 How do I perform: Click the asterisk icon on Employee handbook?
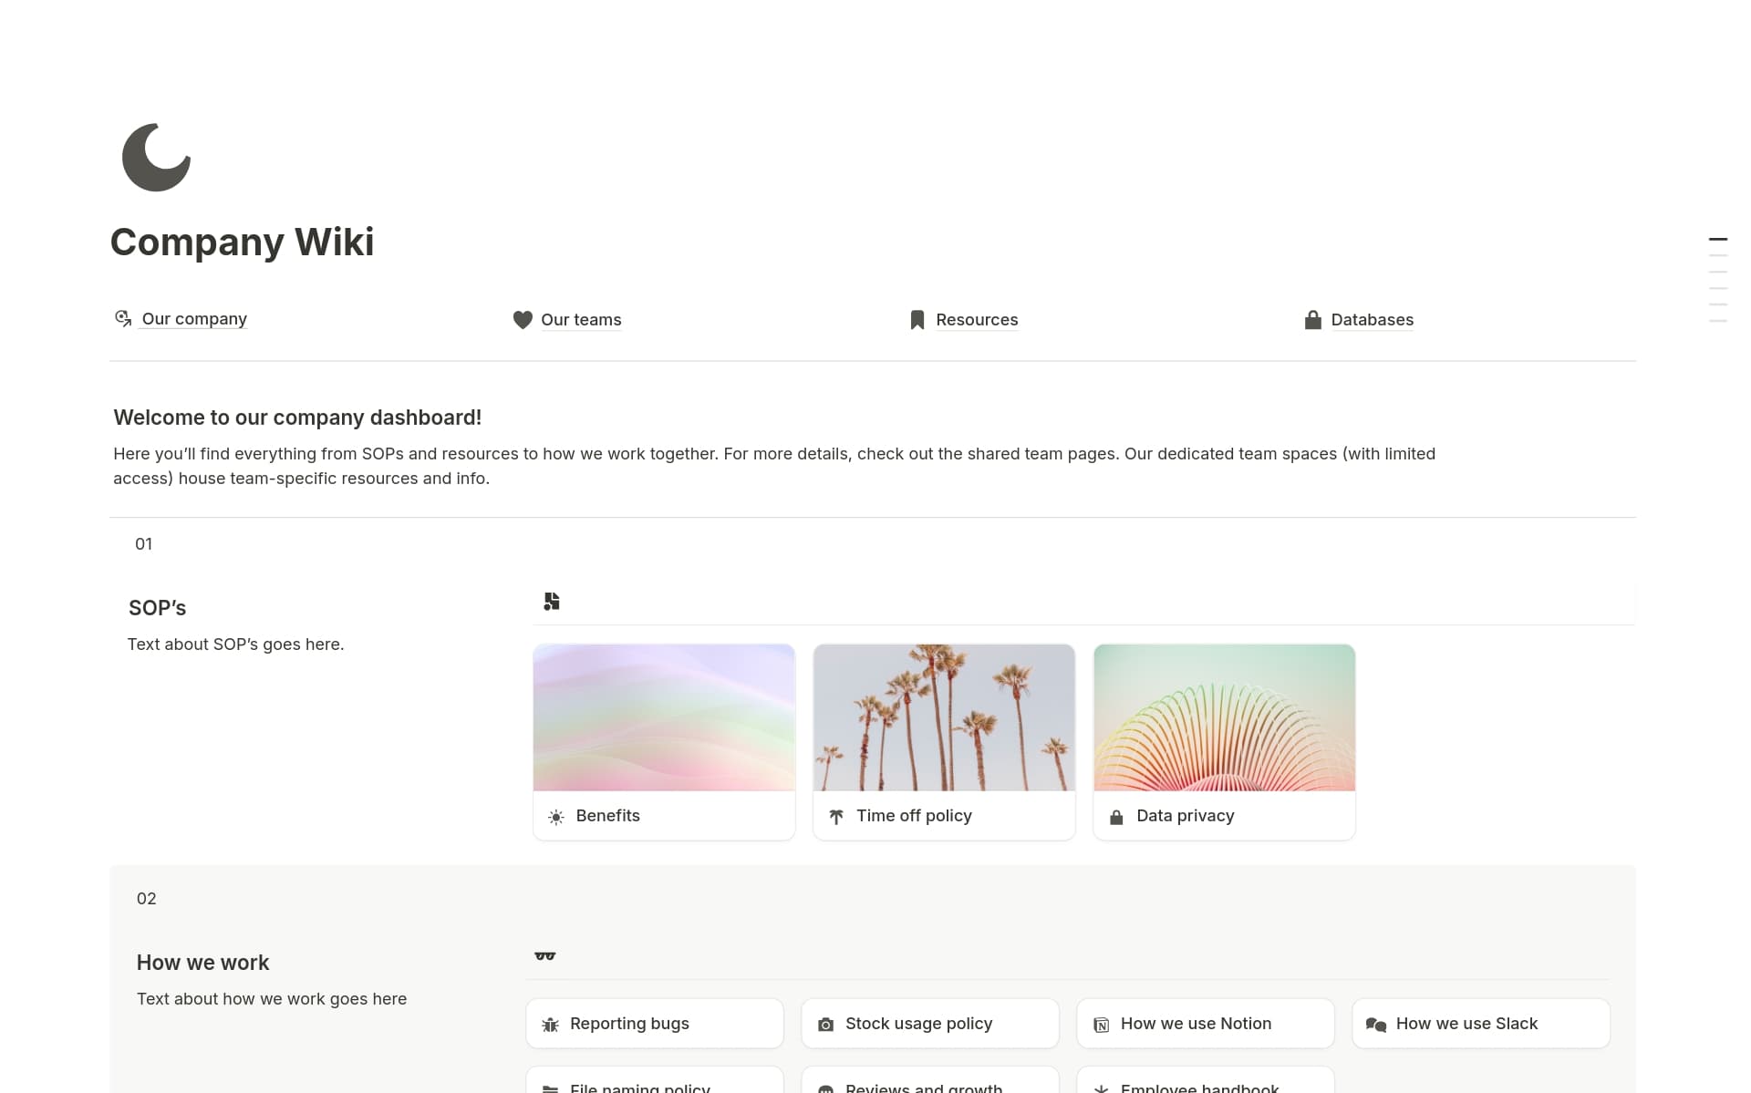(1101, 1088)
